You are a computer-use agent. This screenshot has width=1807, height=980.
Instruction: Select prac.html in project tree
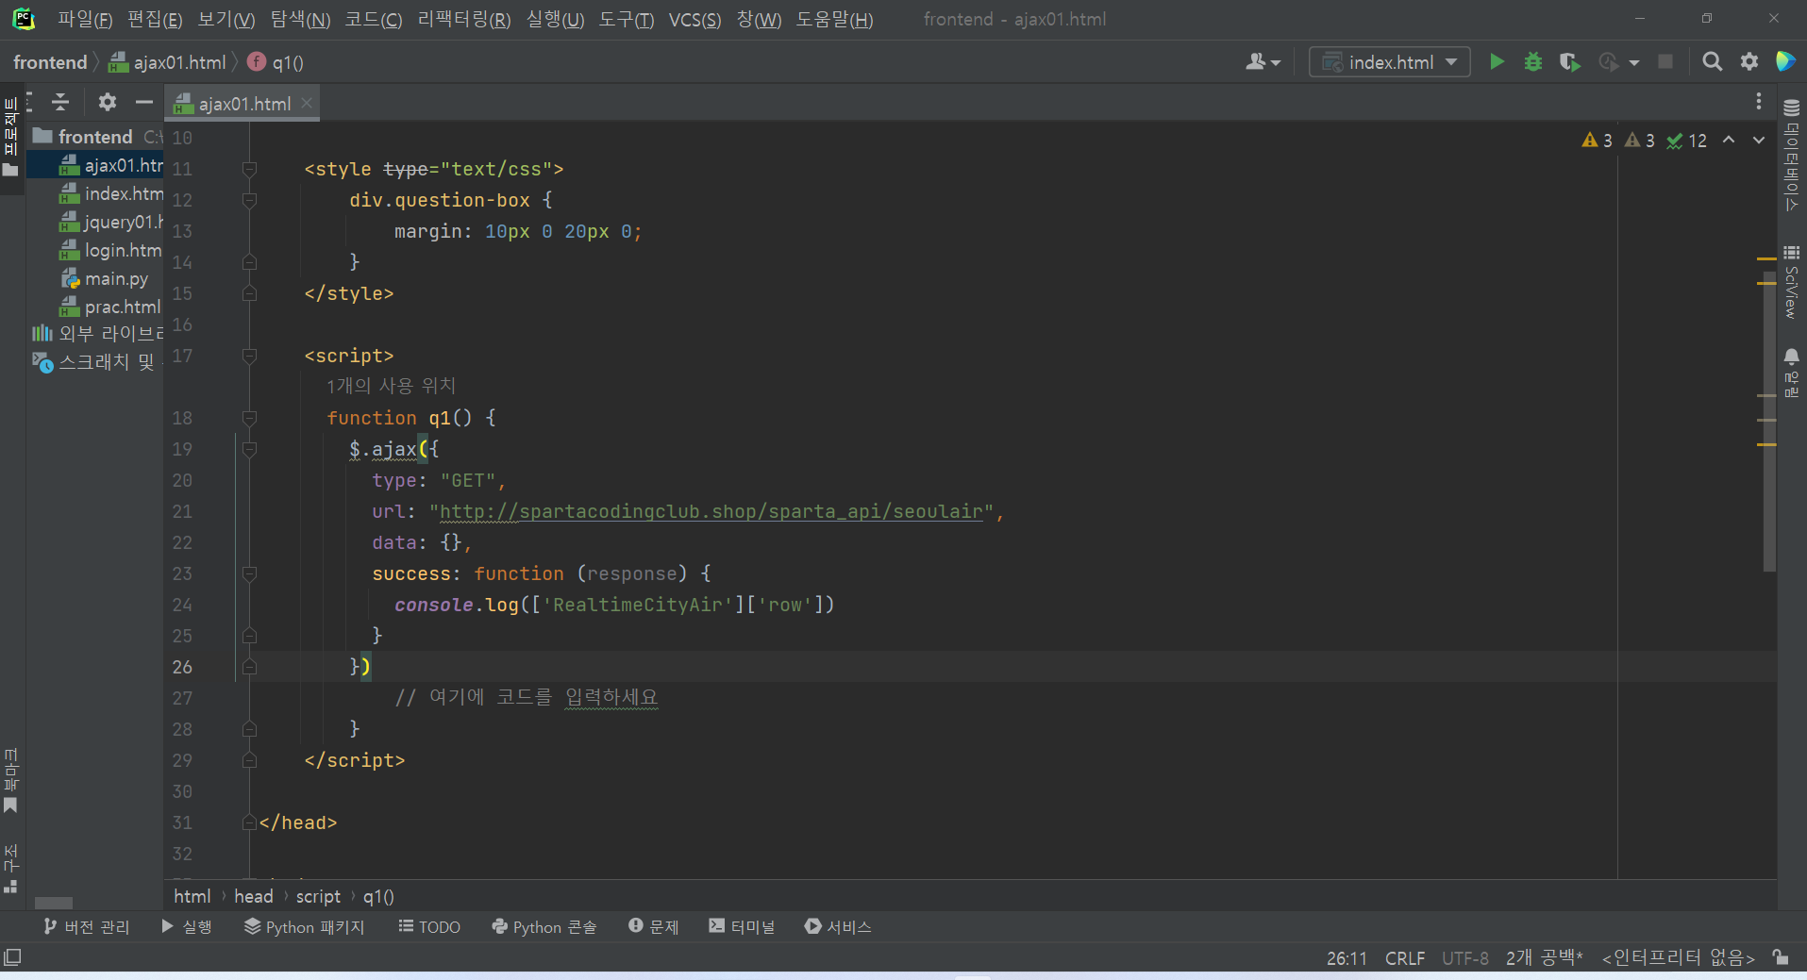[x=111, y=307]
